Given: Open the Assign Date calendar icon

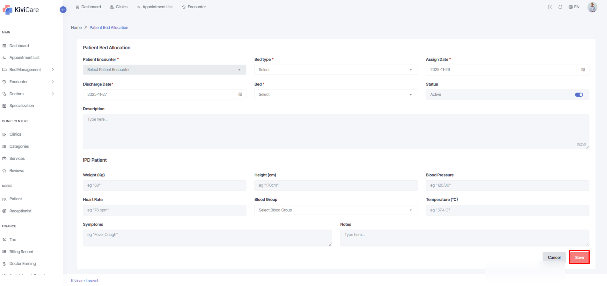Looking at the screenshot, I should 583,70.
